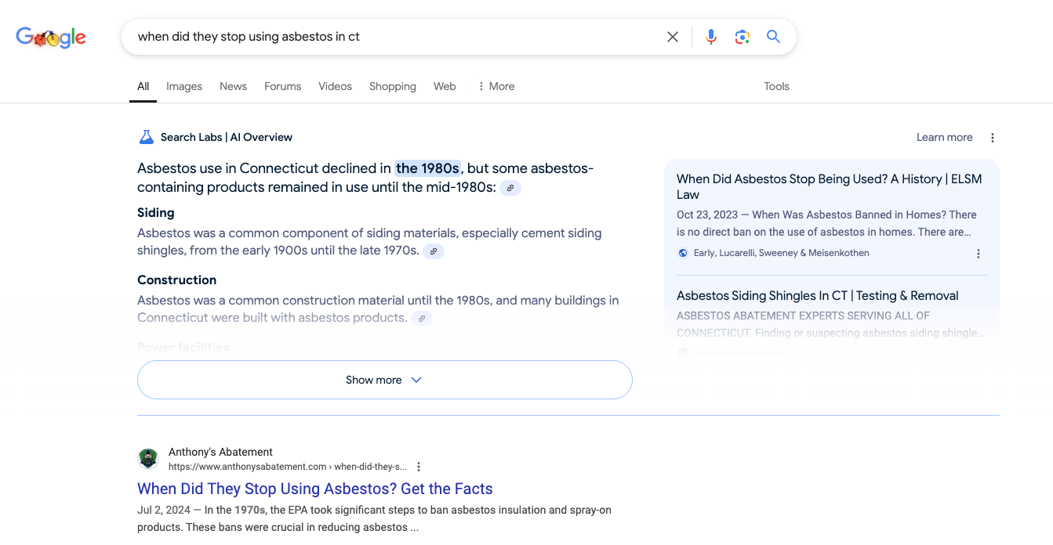The image size is (1053, 545).
Task: Open 'Asbestos Siding Shingles In CT' source
Action: click(818, 295)
